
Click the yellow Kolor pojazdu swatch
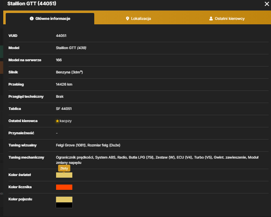coord(64,200)
